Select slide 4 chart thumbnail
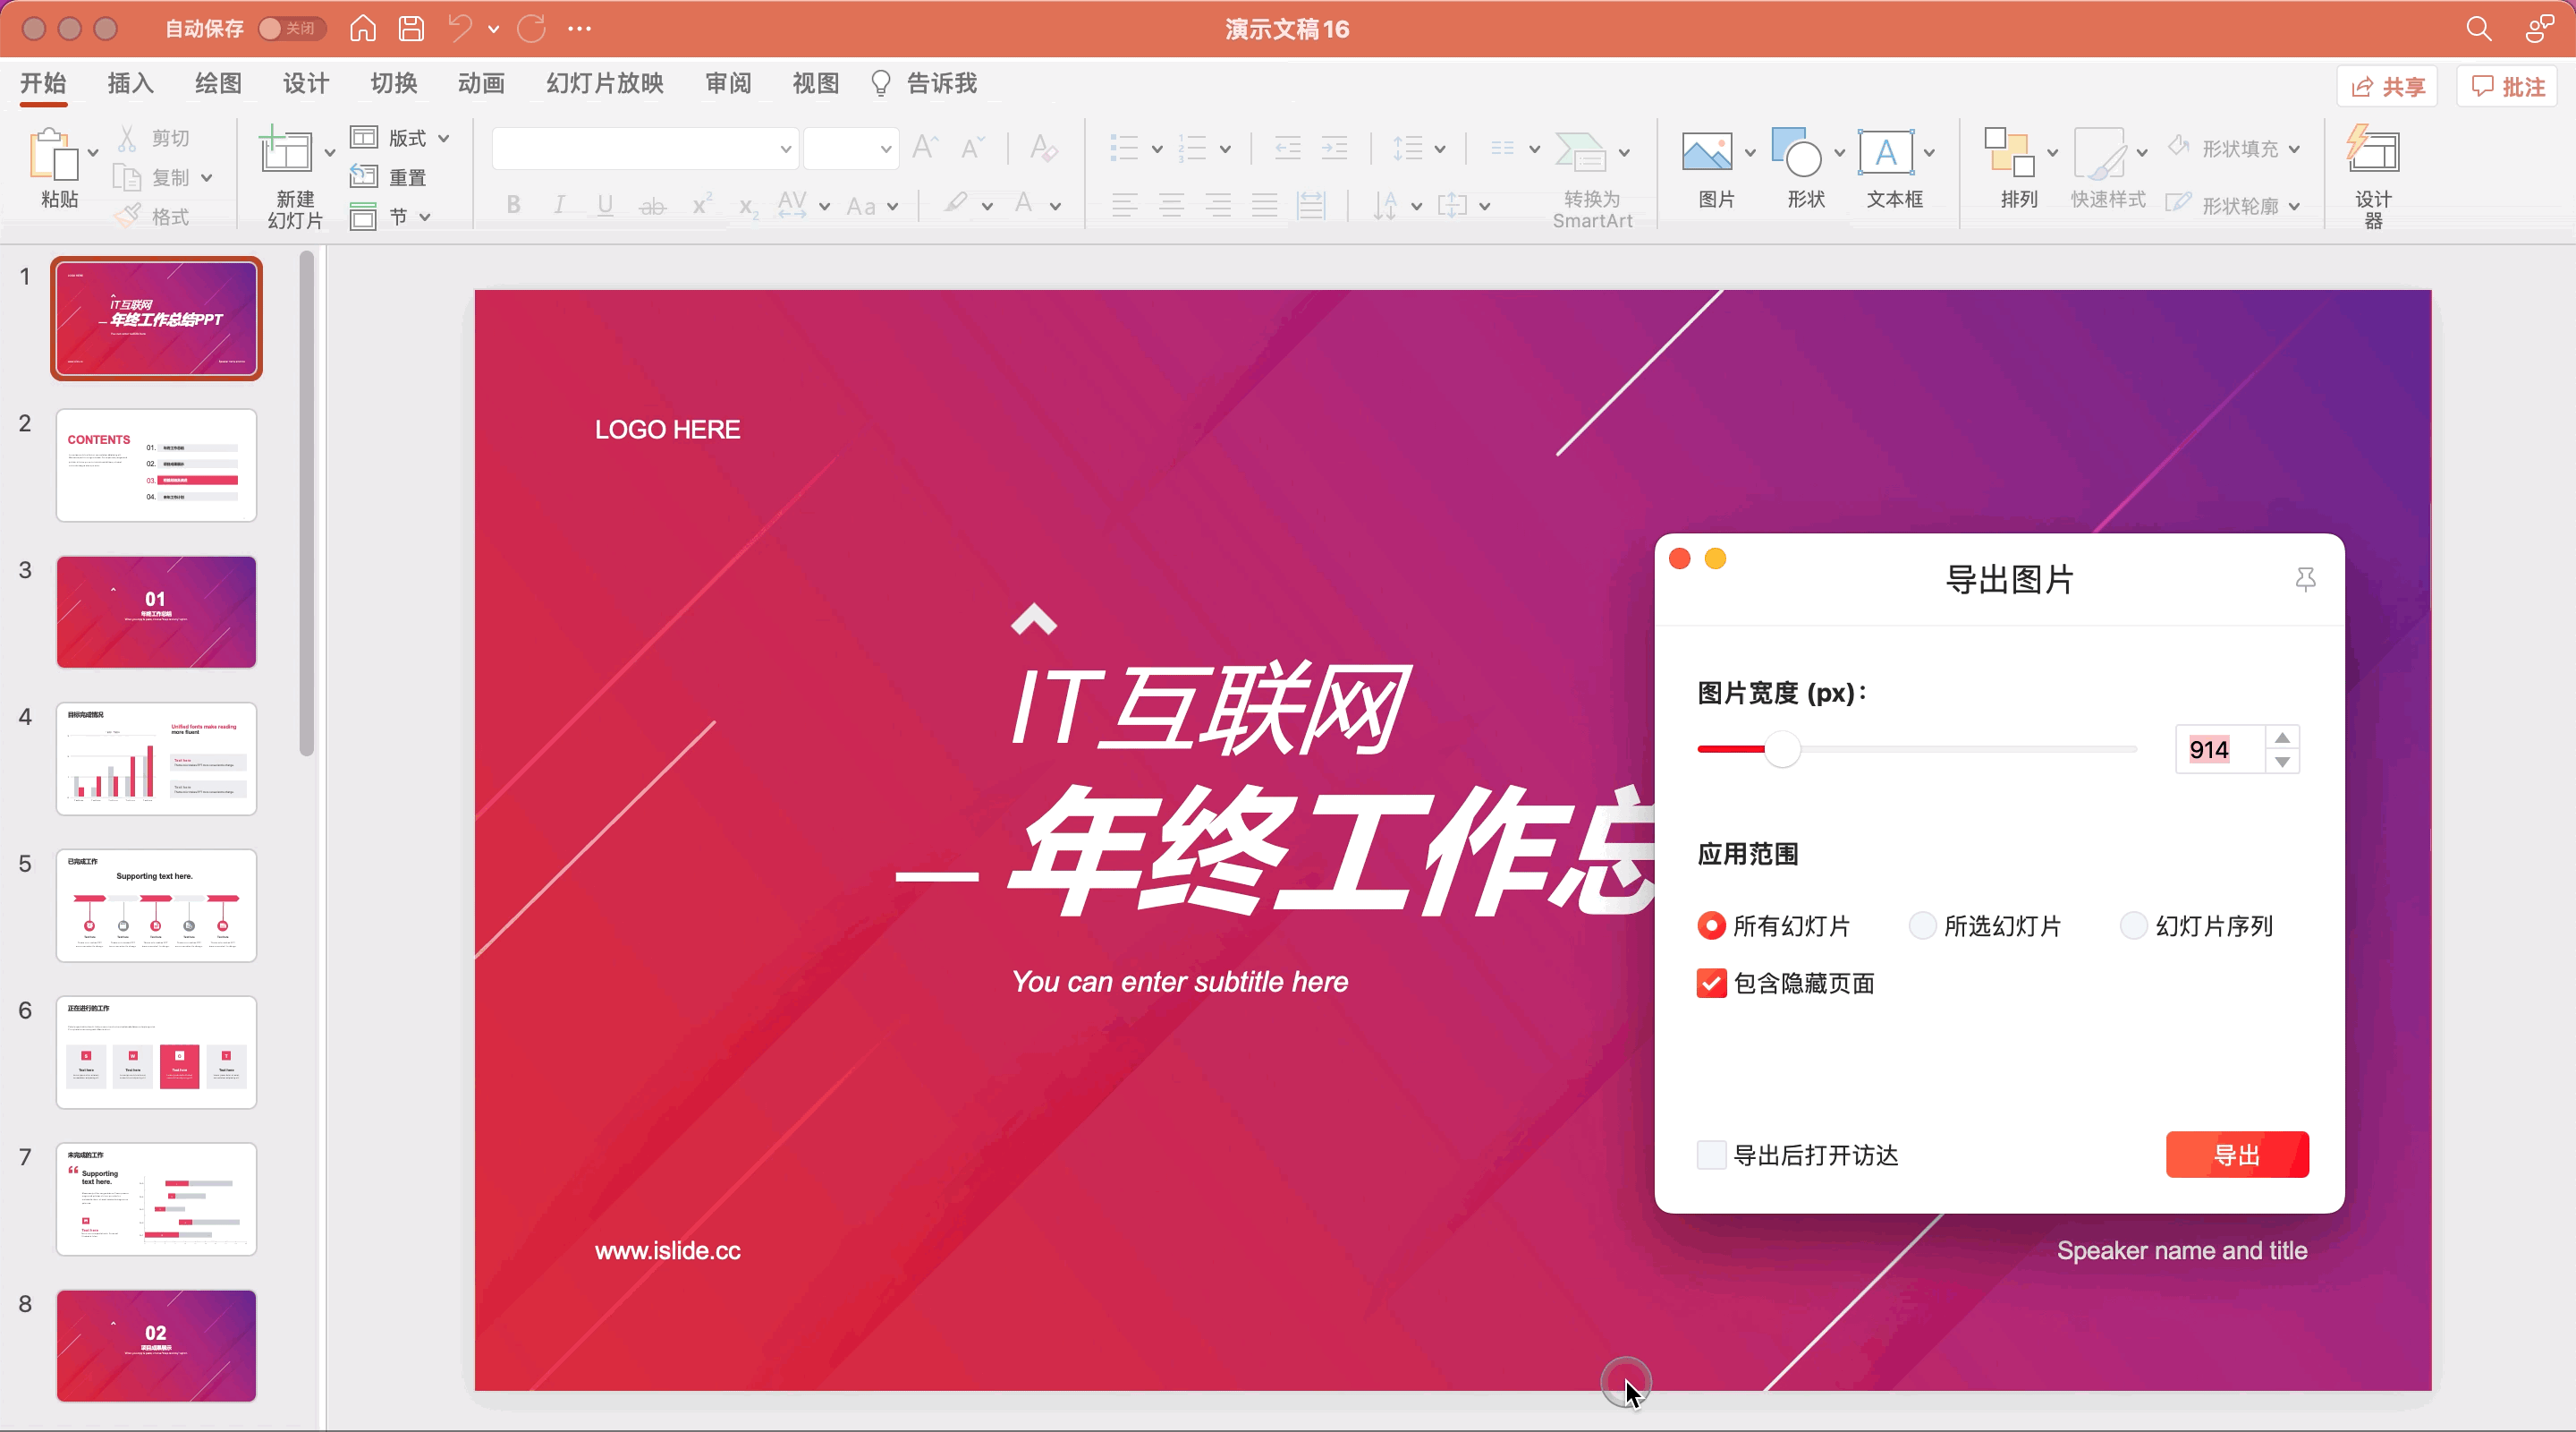The image size is (2576, 1432). click(x=156, y=759)
